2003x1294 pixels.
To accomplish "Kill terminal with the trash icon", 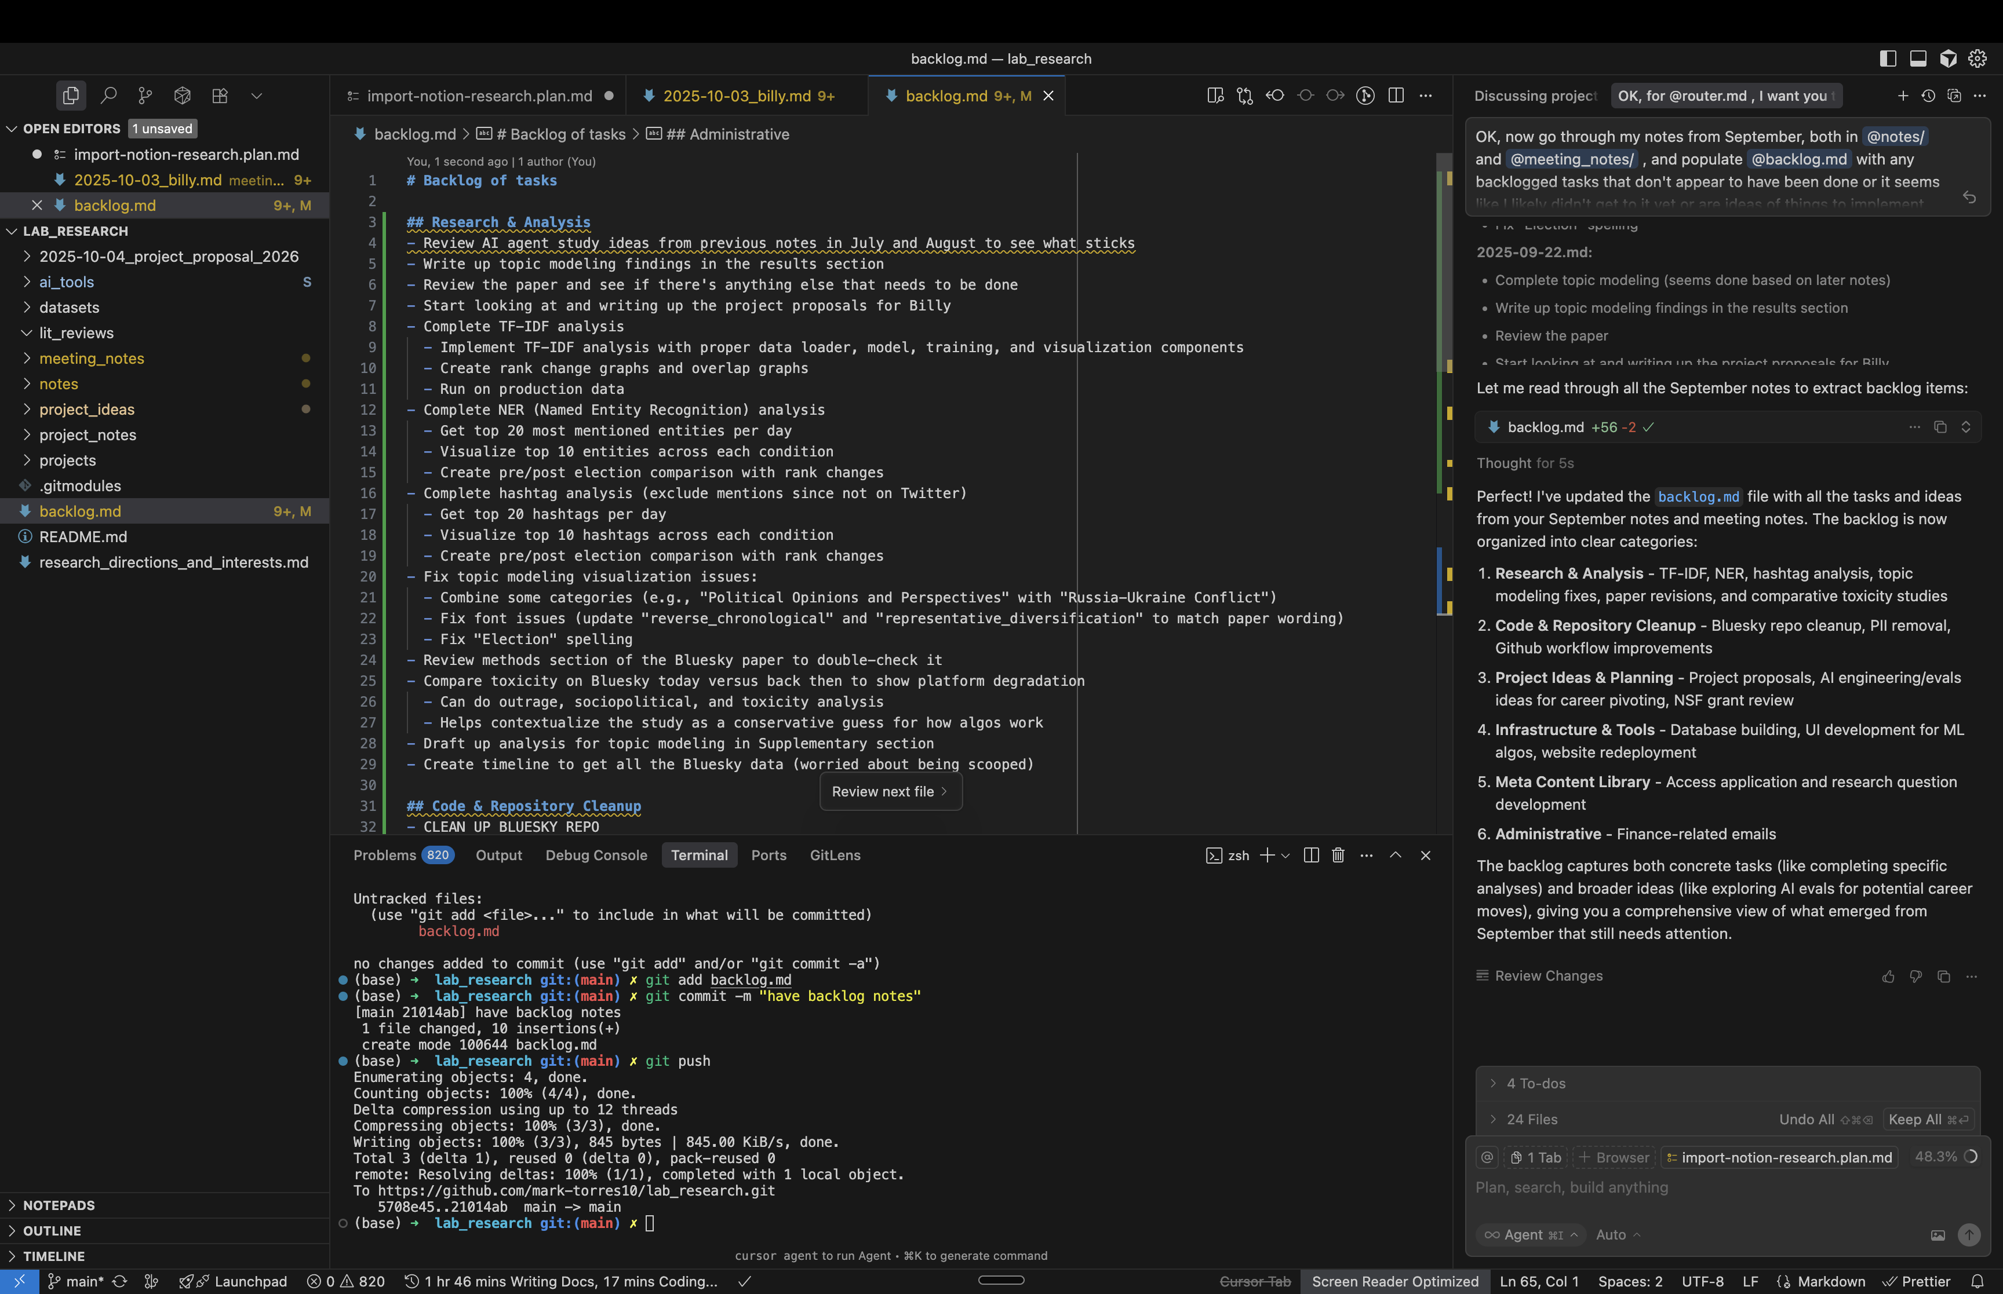I will (1338, 856).
